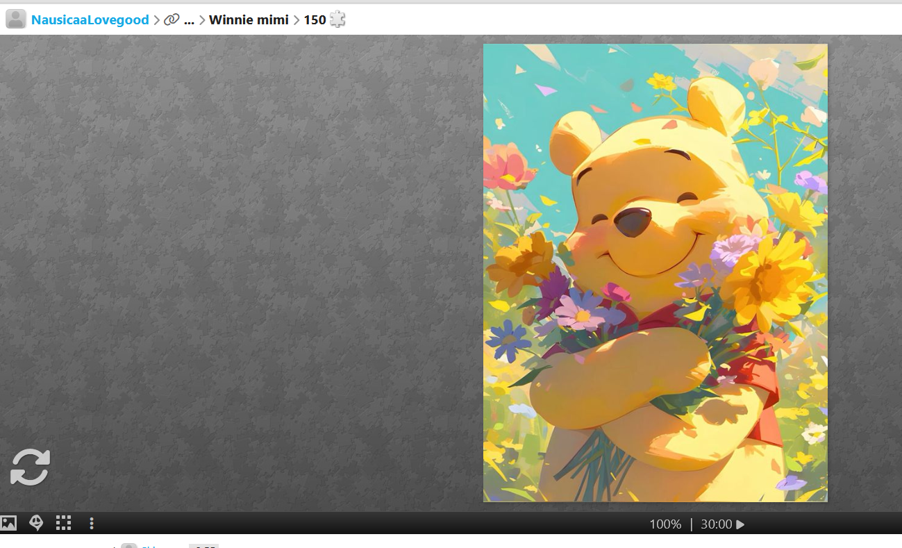Toggle the ghost image icon
The height and width of the screenshot is (548, 902).
click(36, 523)
